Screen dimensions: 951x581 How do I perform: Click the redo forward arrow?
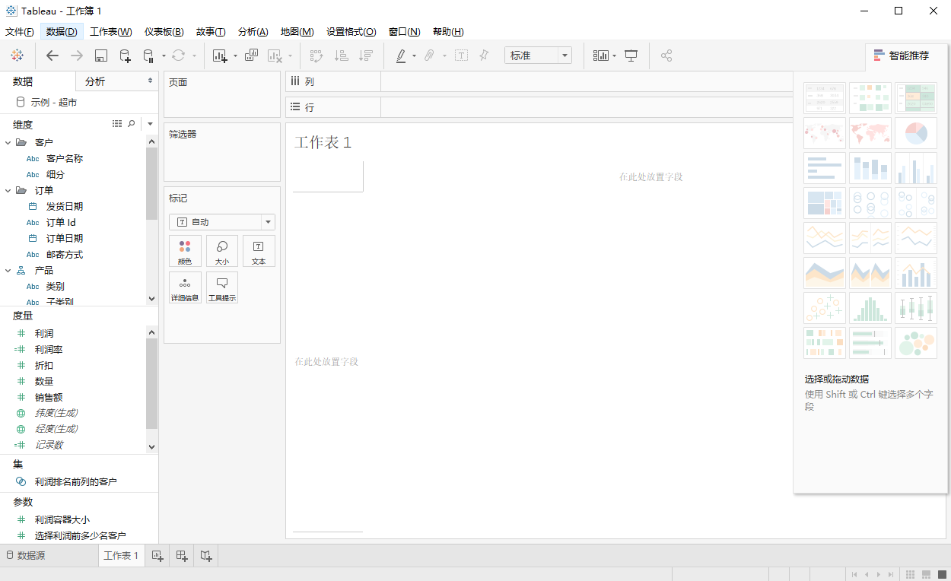pyautogui.click(x=77, y=56)
